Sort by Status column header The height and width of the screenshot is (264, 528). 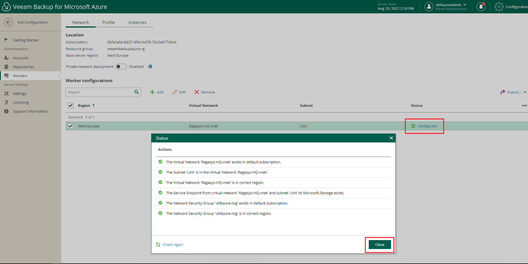(x=417, y=105)
